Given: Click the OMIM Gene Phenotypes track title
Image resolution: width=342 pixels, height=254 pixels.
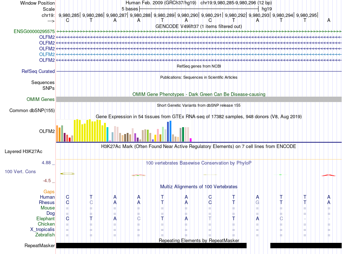Looking at the screenshot, I should 199,94.
